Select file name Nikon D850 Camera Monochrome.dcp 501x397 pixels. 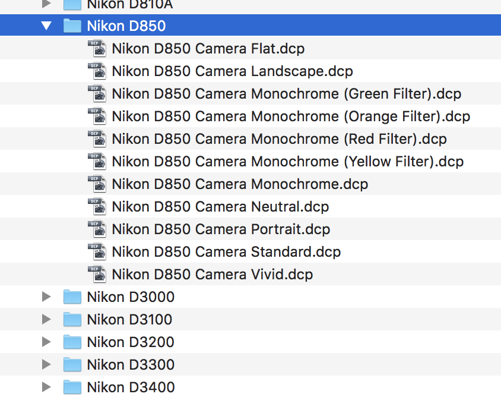coord(240,184)
